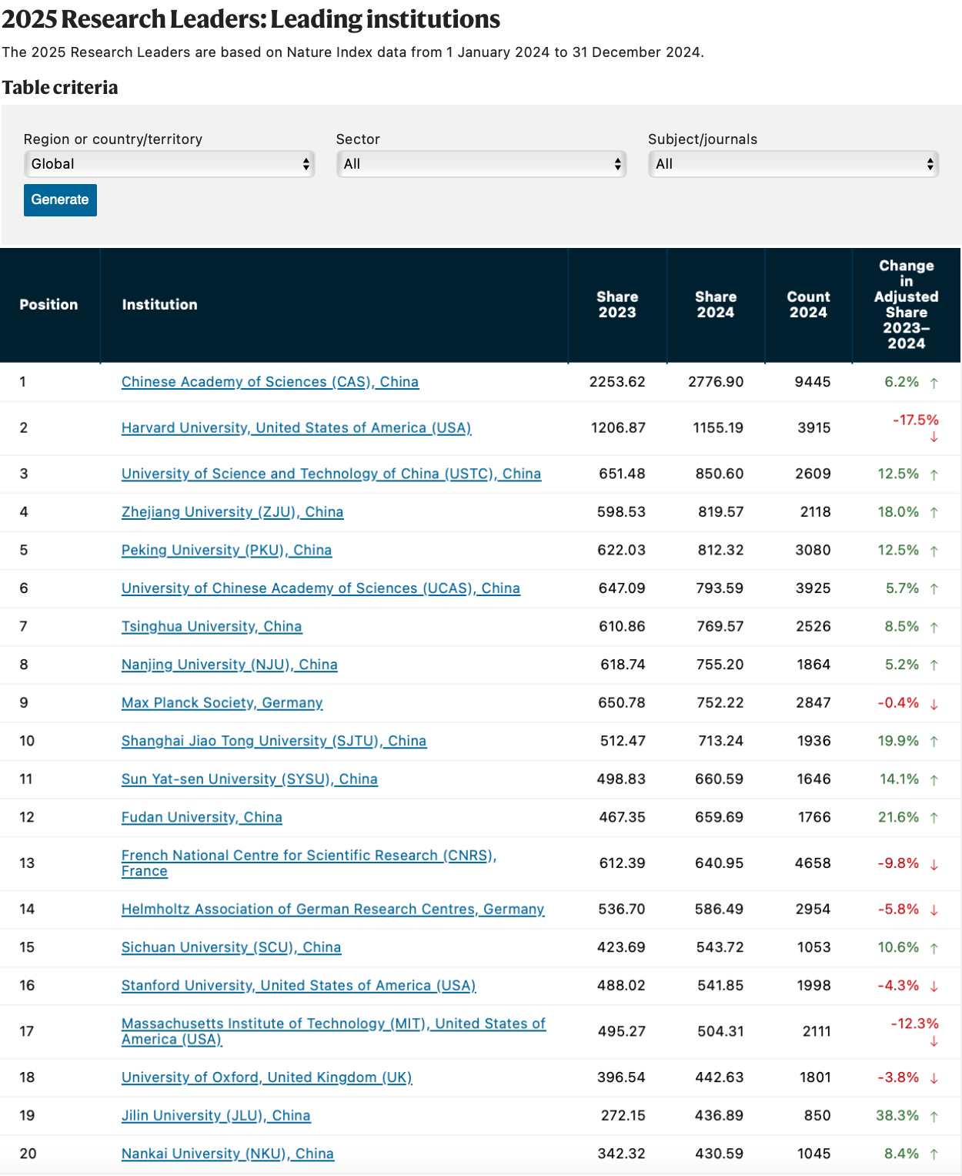Open Stanford University link

pos(299,986)
